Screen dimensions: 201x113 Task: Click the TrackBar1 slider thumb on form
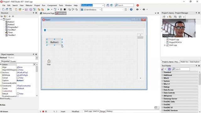click(45, 30)
